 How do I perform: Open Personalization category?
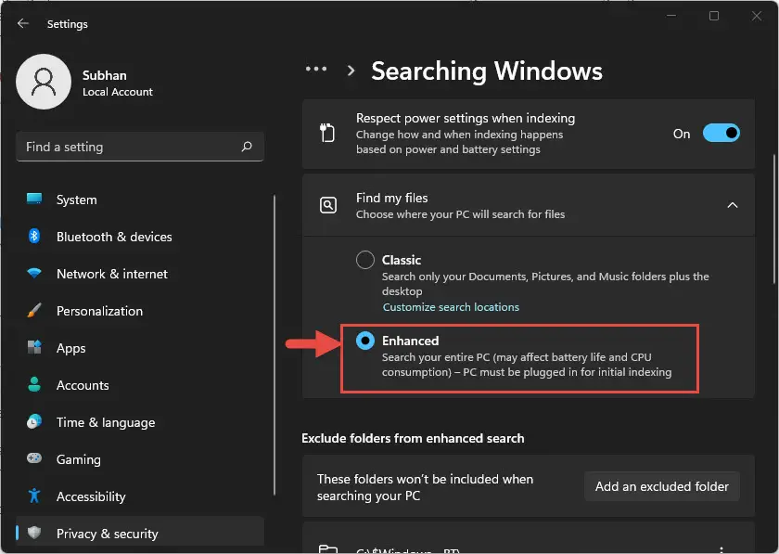99,311
